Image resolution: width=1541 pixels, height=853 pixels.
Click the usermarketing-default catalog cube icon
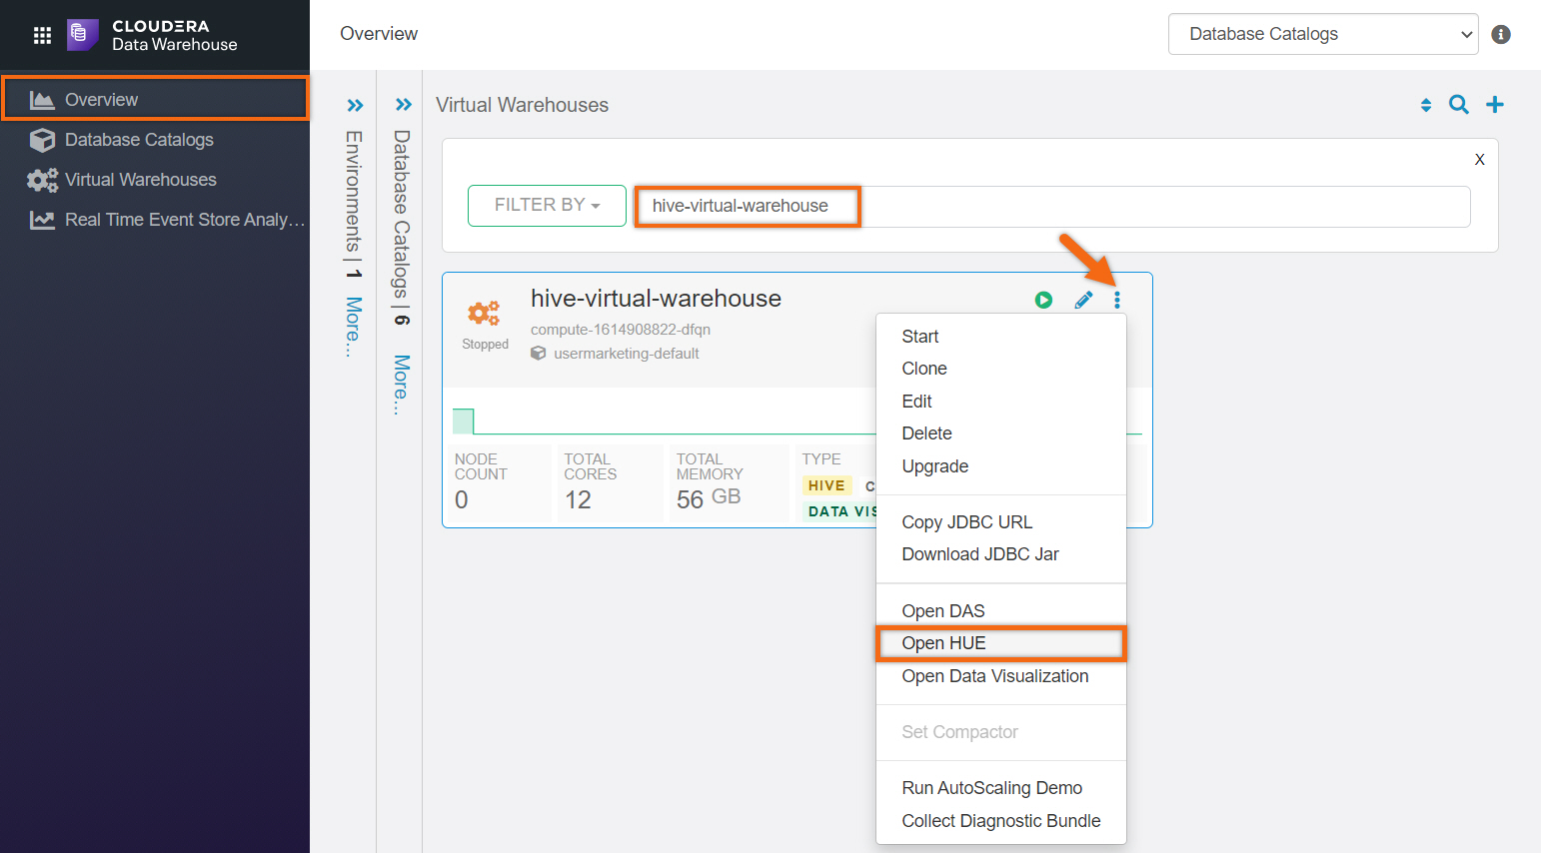(x=539, y=354)
